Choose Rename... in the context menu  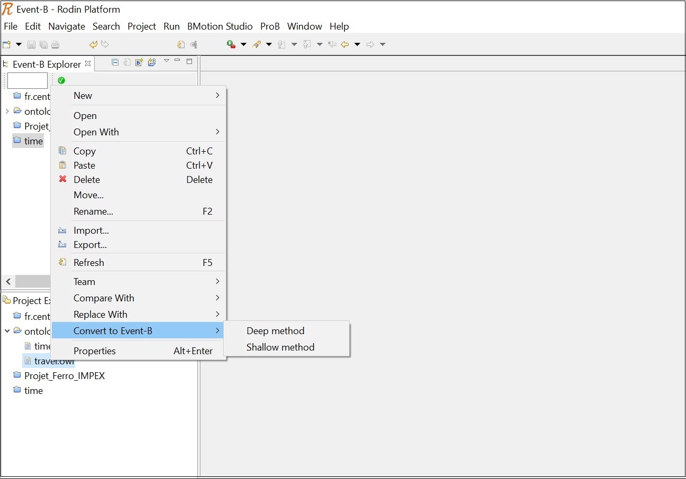pyautogui.click(x=139, y=211)
